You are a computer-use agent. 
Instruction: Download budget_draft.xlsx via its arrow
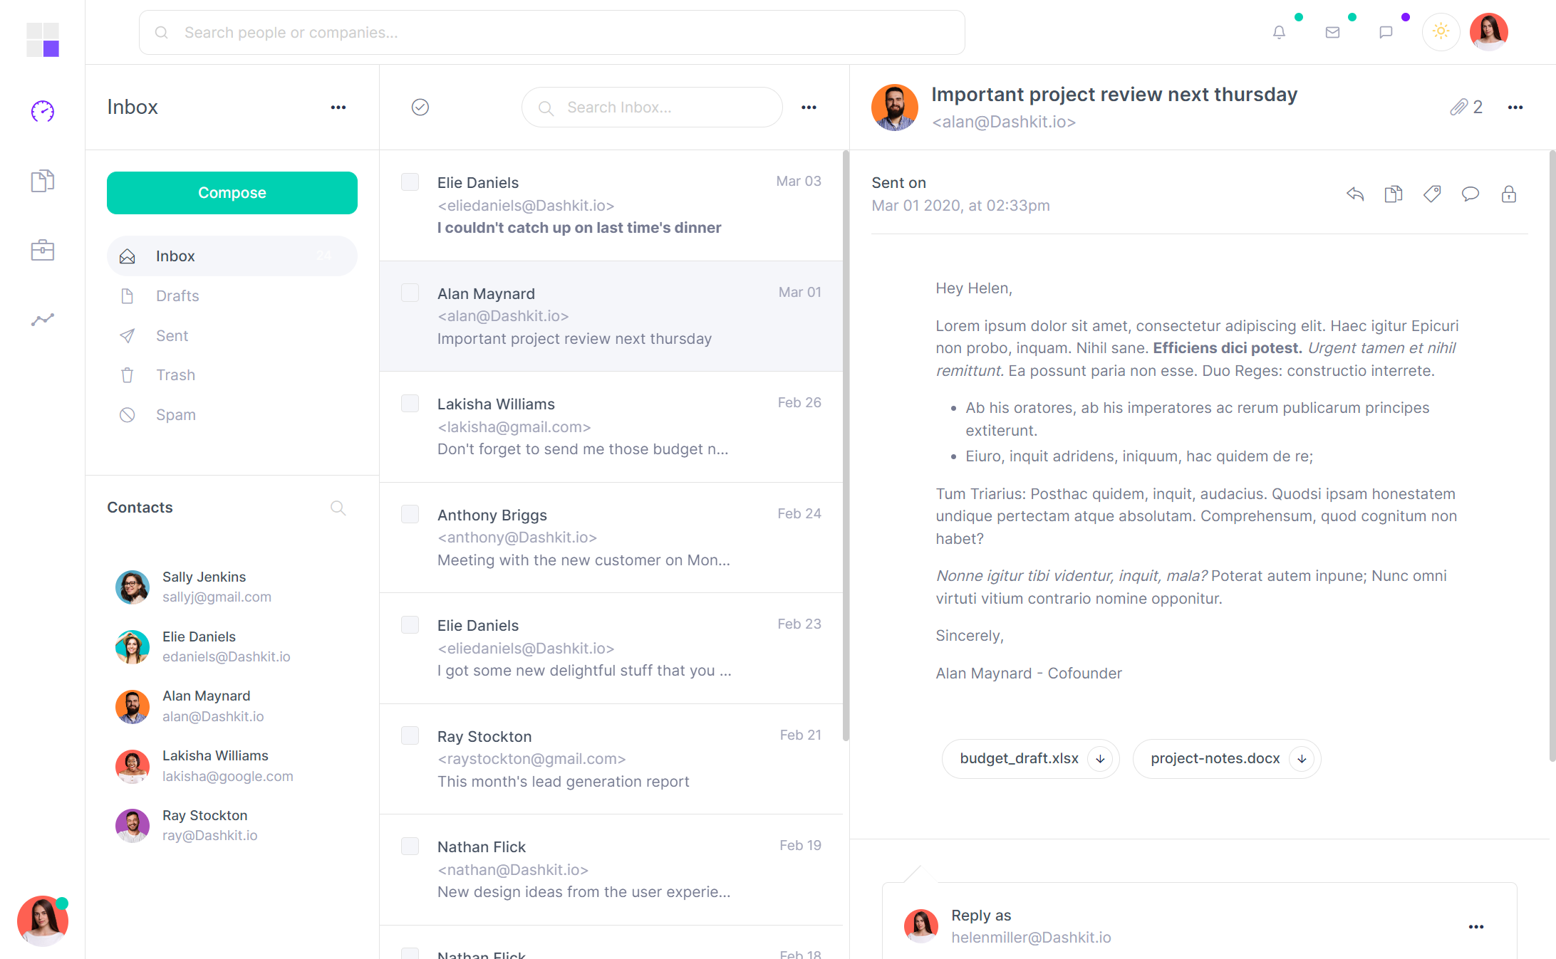point(1099,759)
